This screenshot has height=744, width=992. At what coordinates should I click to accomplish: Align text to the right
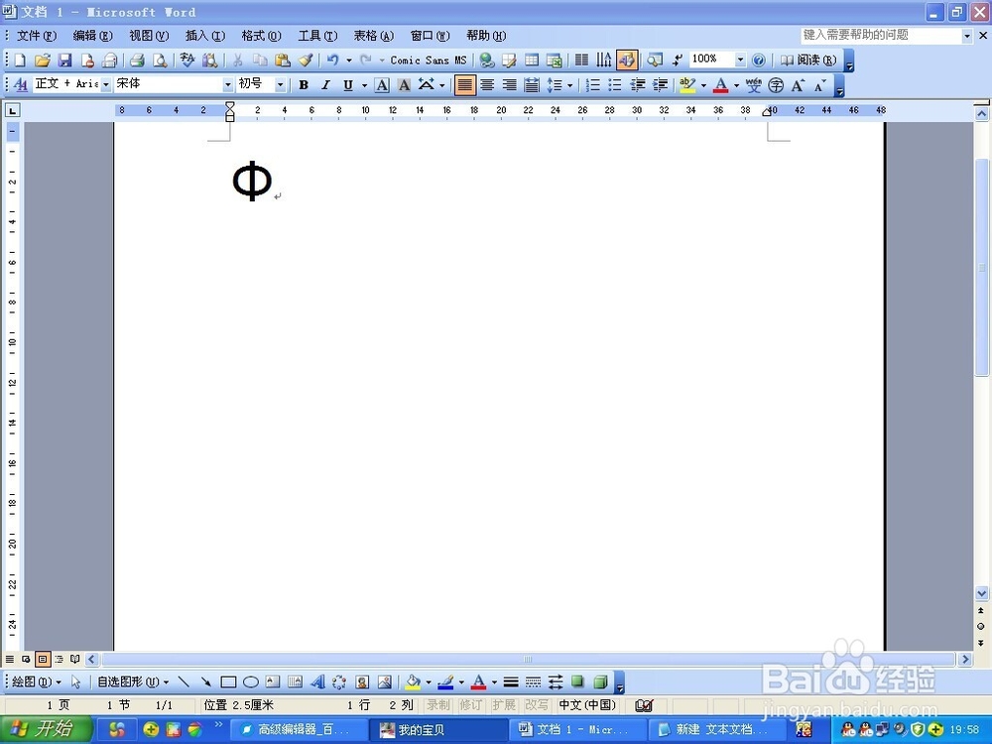pyautogui.click(x=509, y=84)
